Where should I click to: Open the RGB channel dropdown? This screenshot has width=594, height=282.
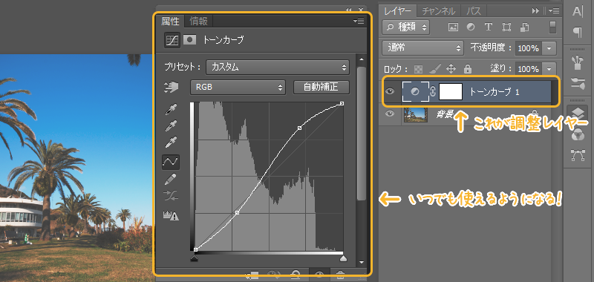[x=238, y=88]
